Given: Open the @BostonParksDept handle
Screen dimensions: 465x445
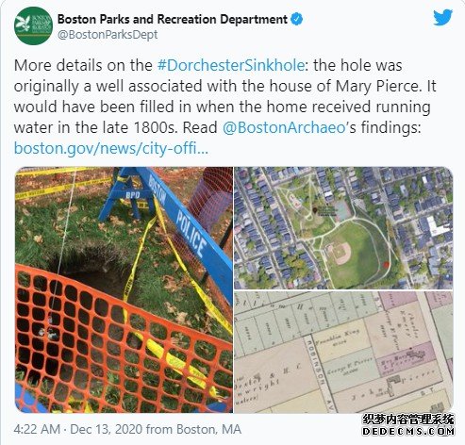Looking at the screenshot, I should point(108,35).
